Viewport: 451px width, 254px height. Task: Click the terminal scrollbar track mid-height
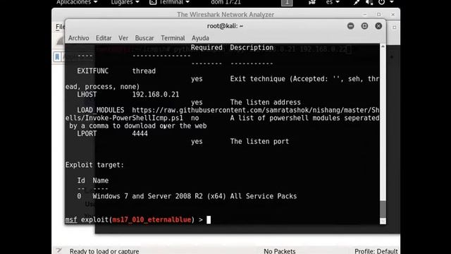[383, 124]
